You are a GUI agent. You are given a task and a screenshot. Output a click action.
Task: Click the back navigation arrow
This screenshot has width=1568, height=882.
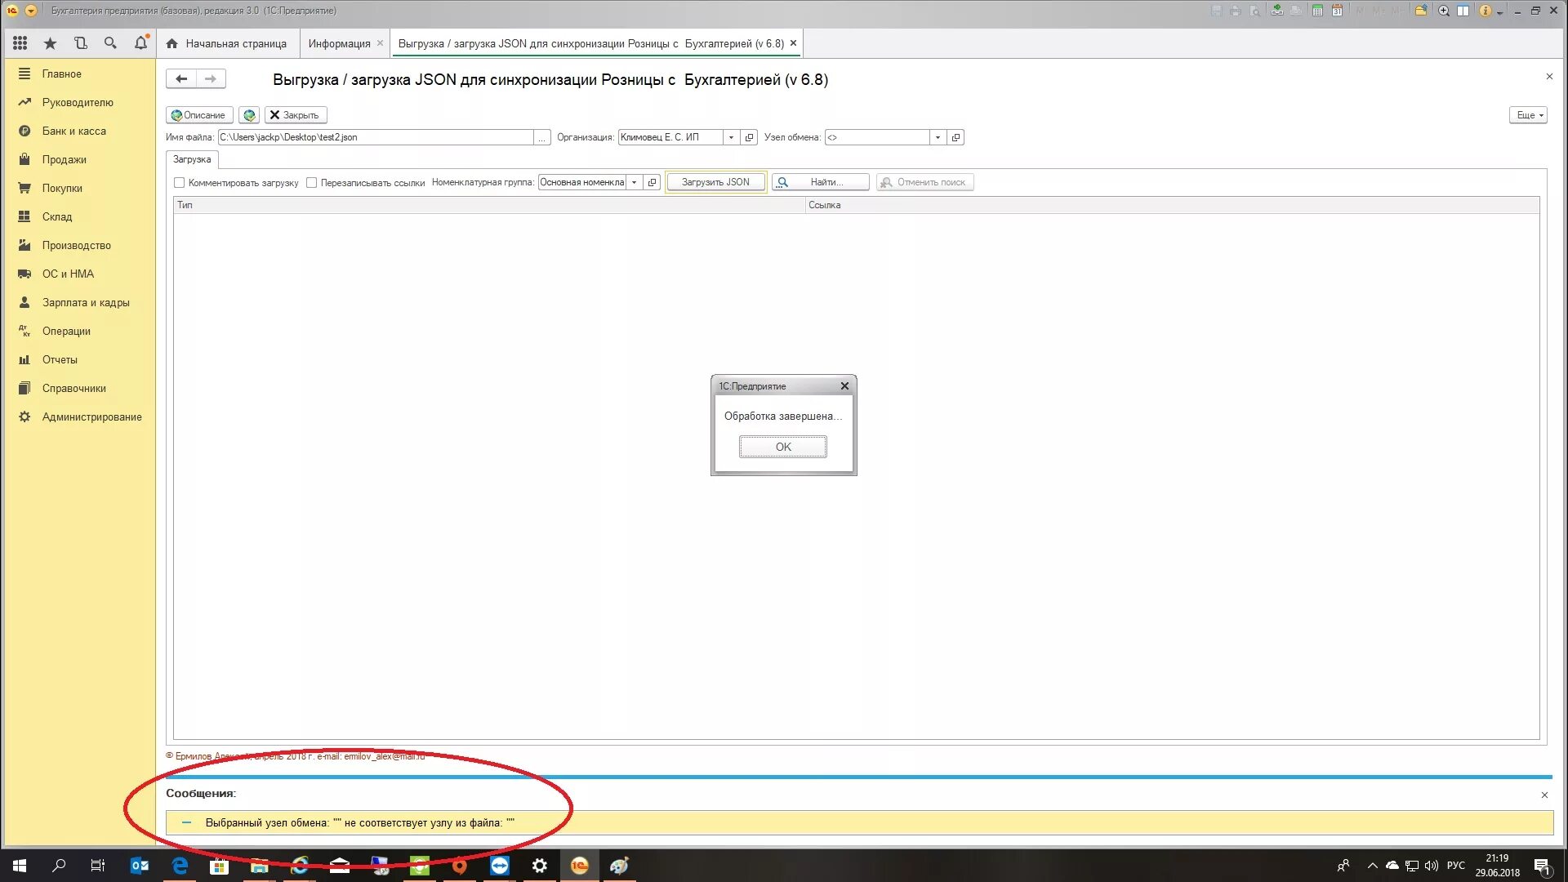pos(181,79)
